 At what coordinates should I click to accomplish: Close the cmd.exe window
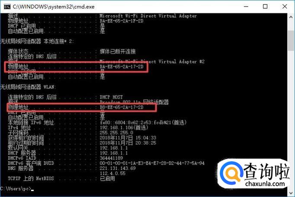[285, 6]
